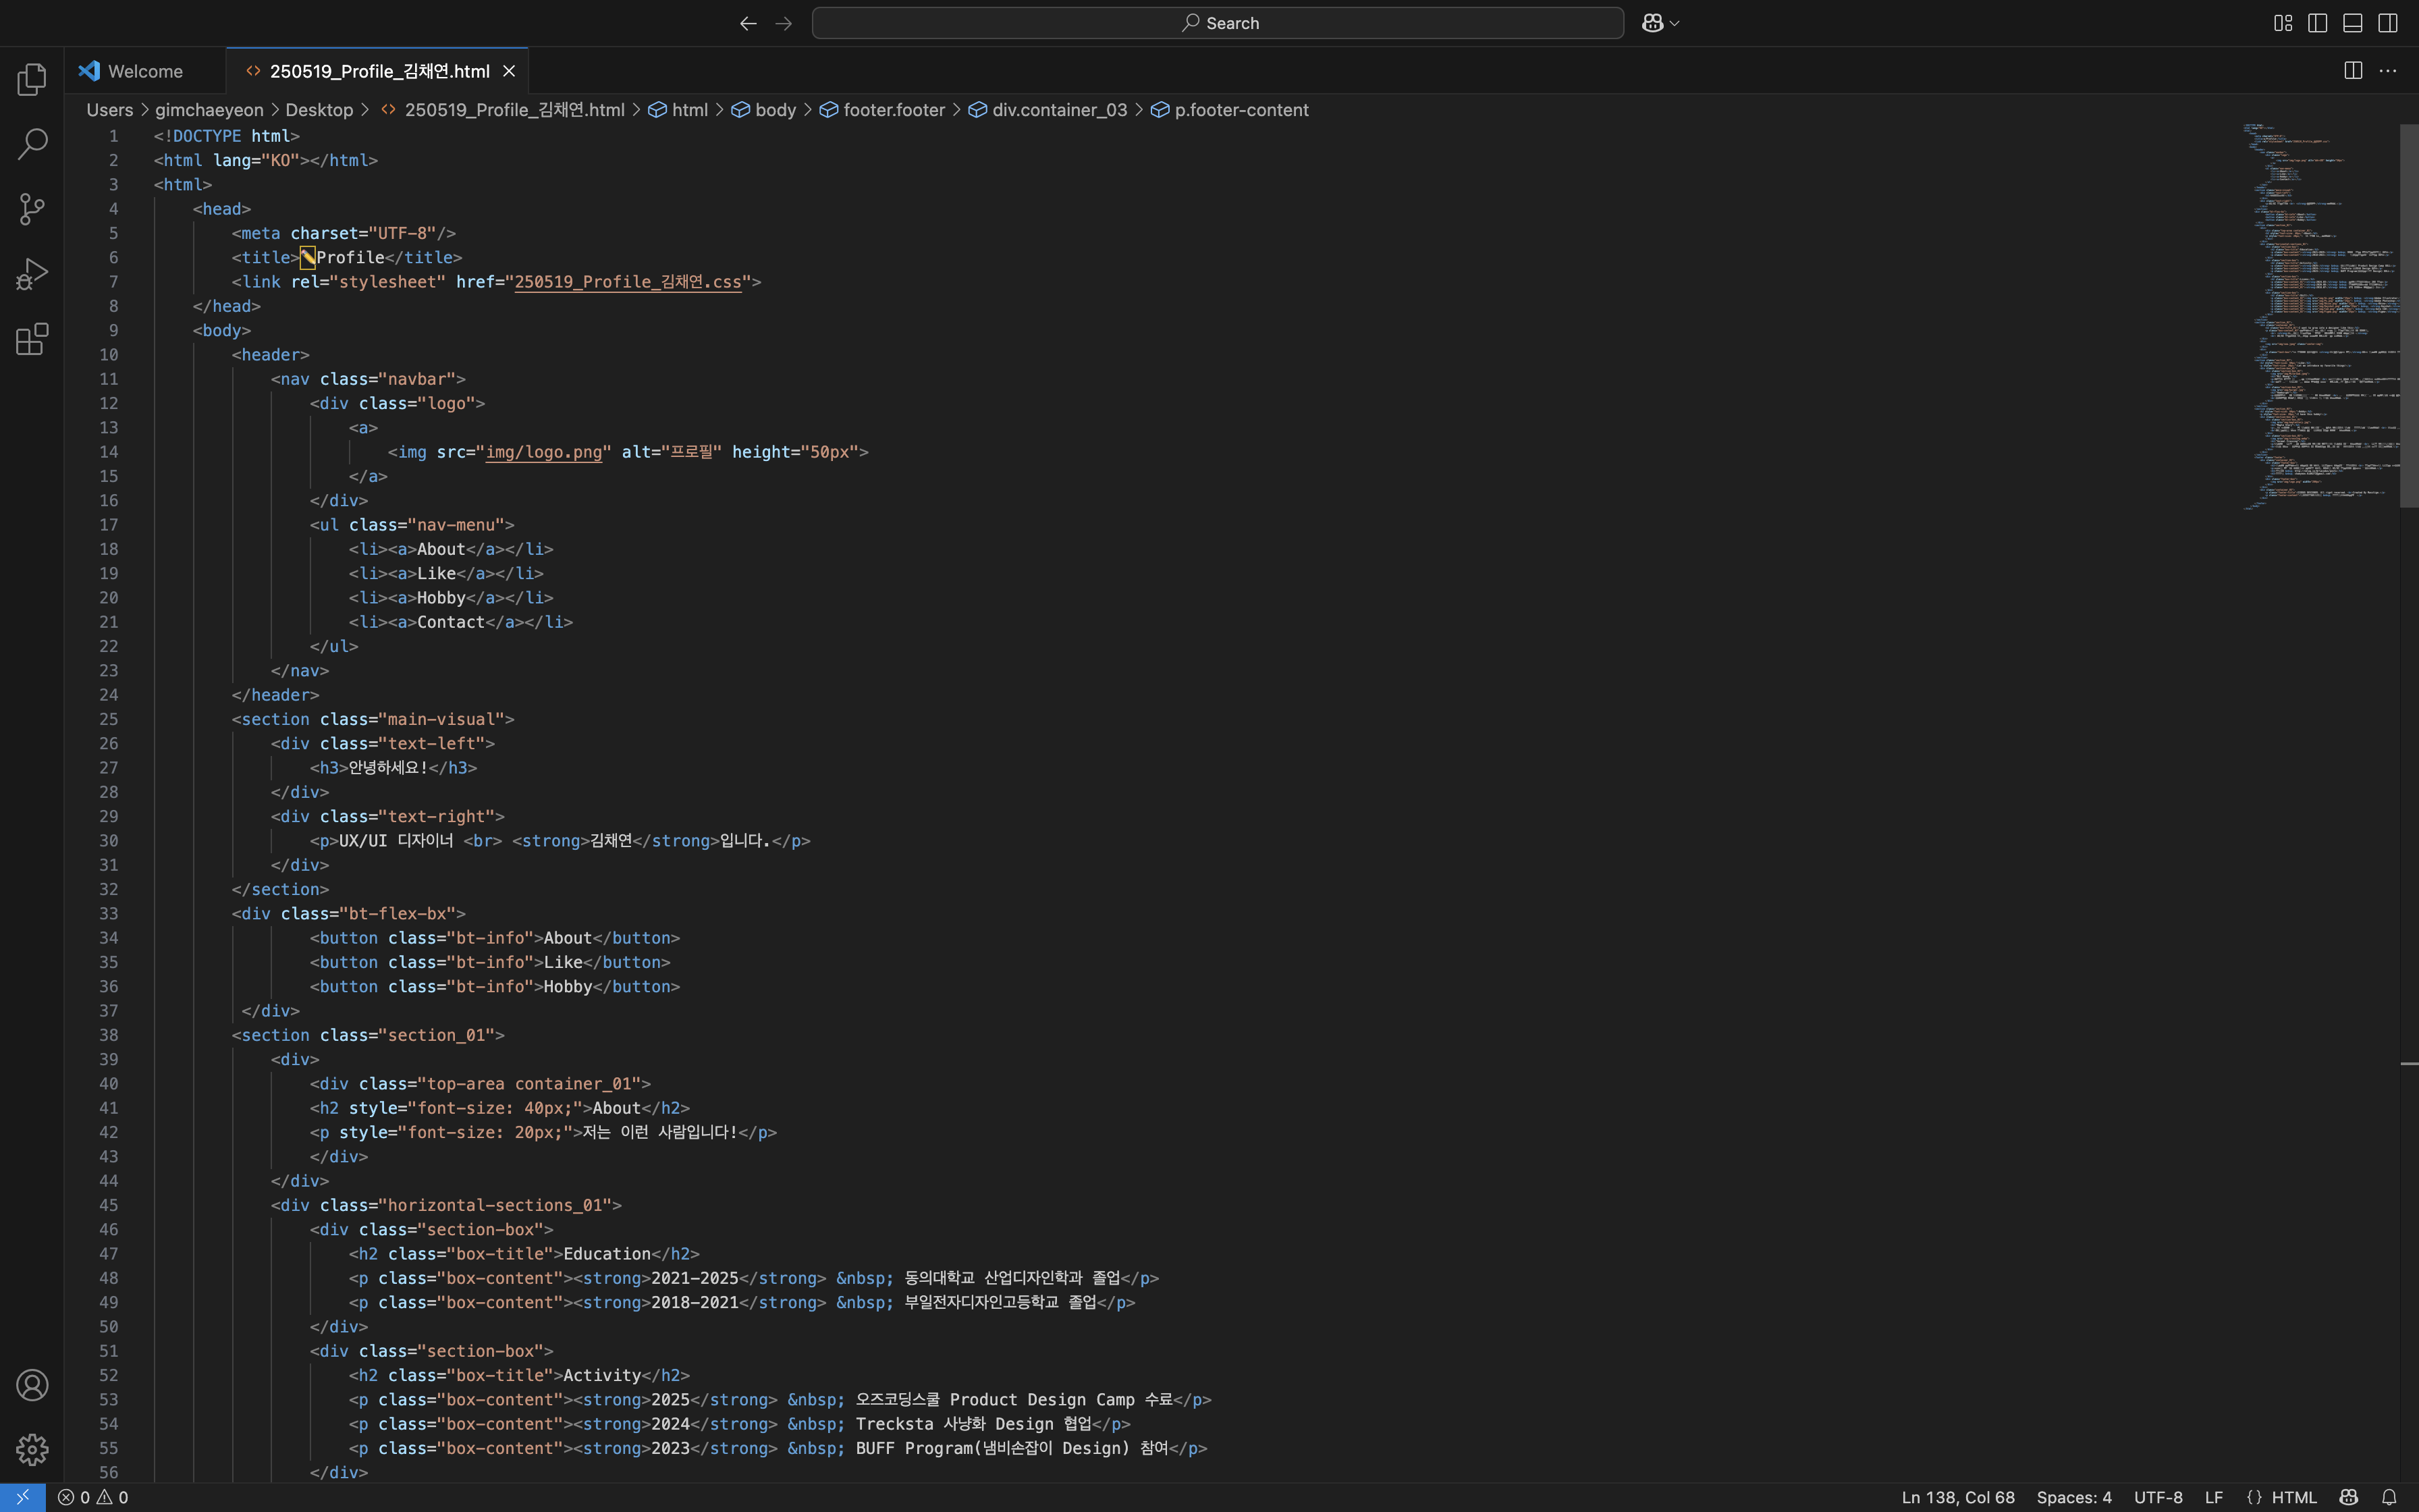The width and height of the screenshot is (2419, 1512).
Task: Open the Extensions view
Action: pyautogui.click(x=32, y=339)
